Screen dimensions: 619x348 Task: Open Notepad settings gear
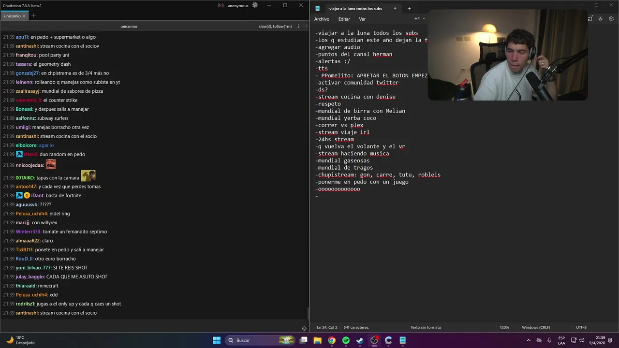[611, 19]
